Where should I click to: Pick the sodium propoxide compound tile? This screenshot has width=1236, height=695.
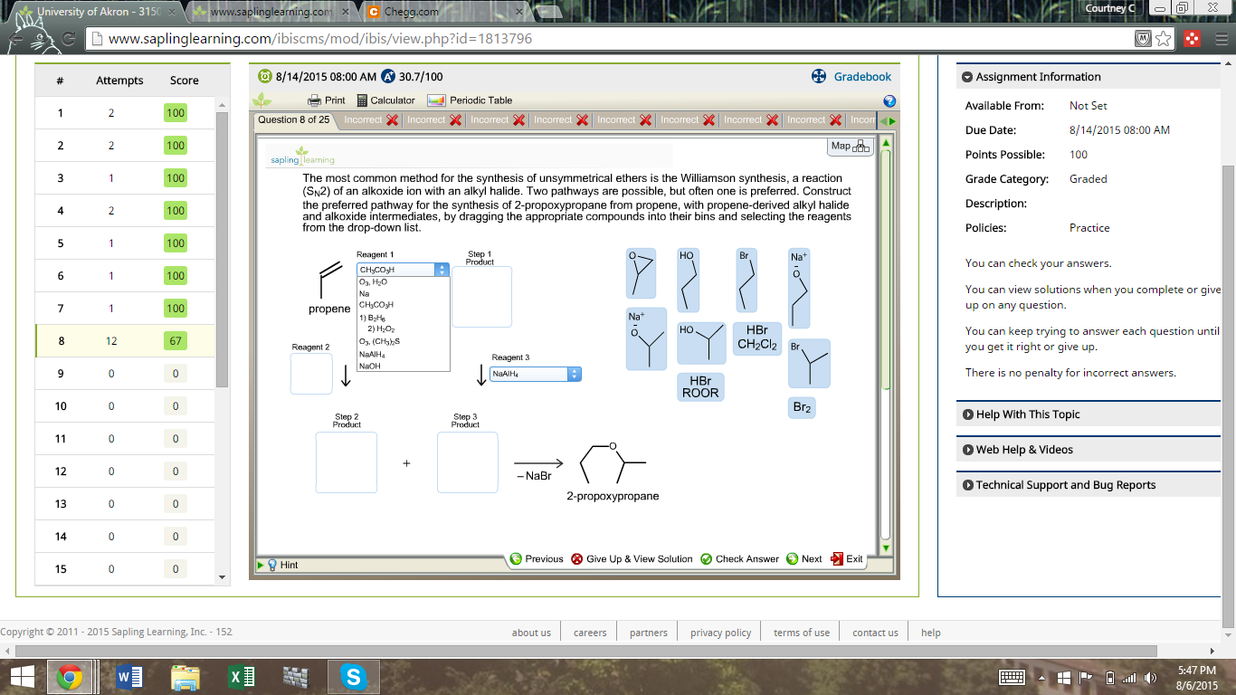799,290
